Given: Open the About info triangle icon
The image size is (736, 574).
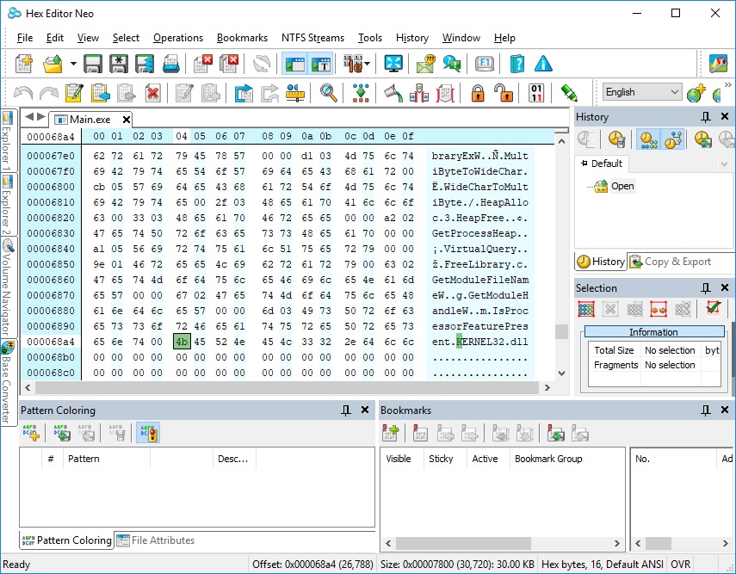Looking at the screenshot, I should (543, 64).
